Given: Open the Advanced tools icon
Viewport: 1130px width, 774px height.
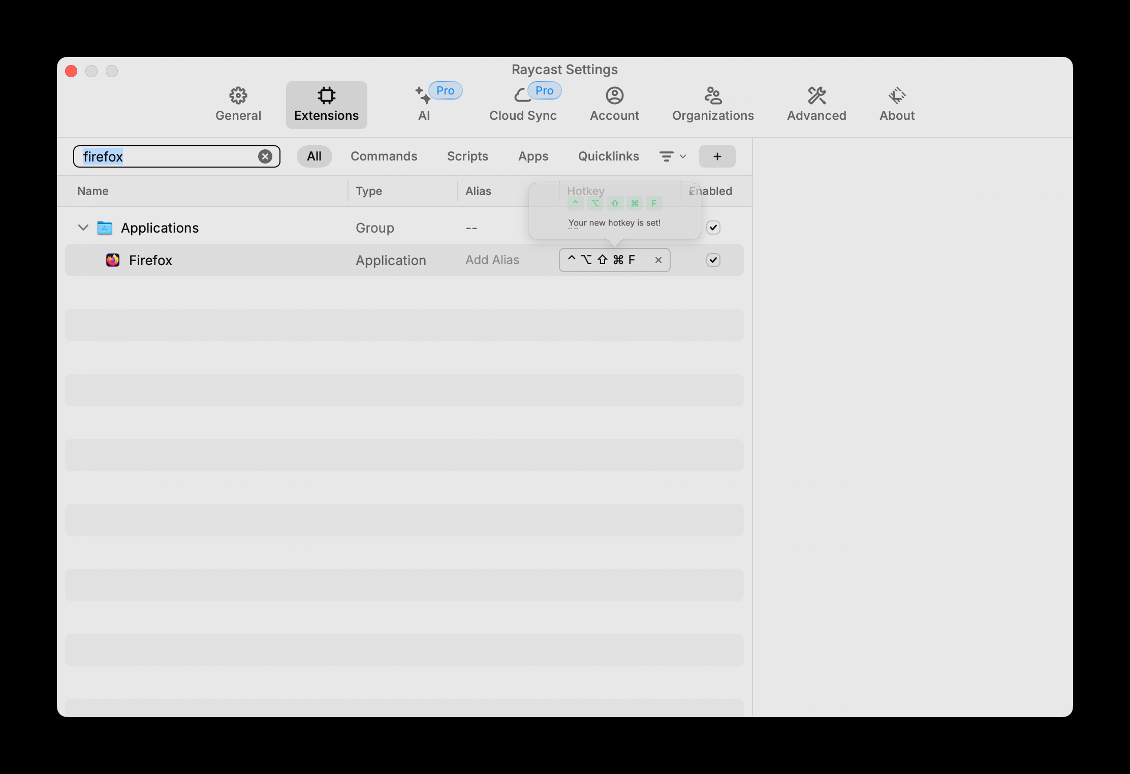Looking at the screenshot, I should tap(817, 95).
